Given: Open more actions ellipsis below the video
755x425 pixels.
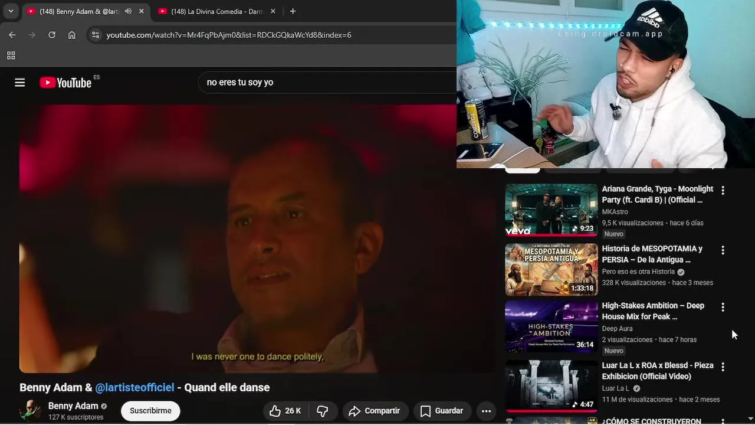Looking at the screenshot, I should click(486, 411).
